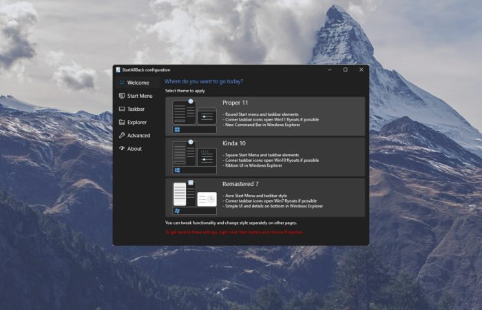The image size is (482, 310).
Task: Select the Kinda 10 theme preview thumbnail
Action: point(194,157)
